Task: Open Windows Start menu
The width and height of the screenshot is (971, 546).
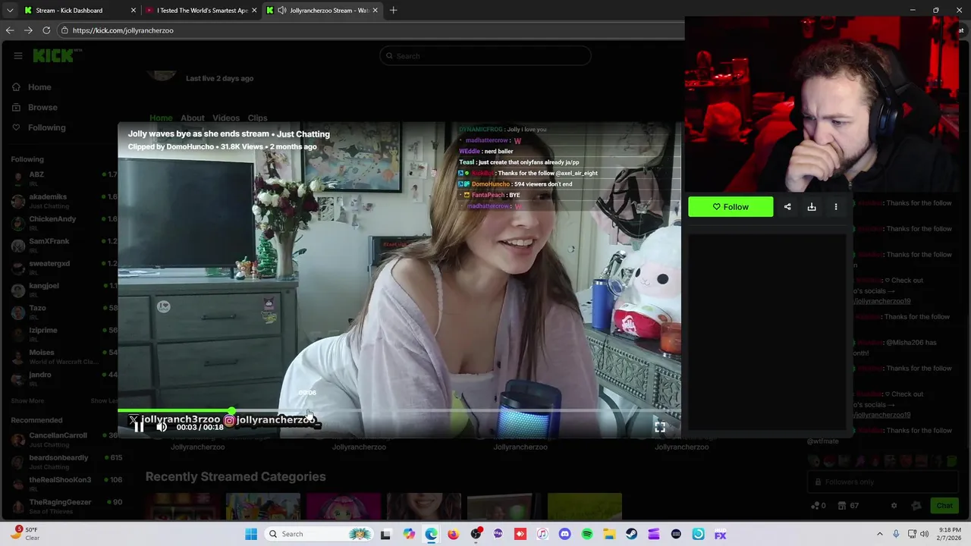Action: [251, 534]
